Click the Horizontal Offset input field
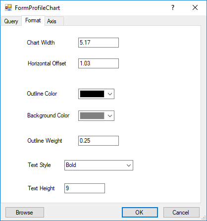The height and width of the screenshot is (221, 207). click(99, 63)
